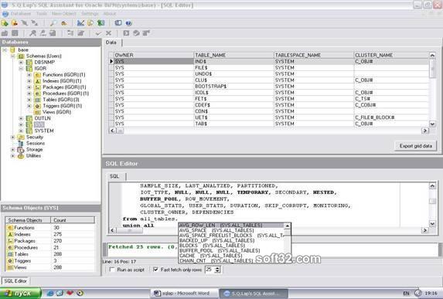Toggle the Run as script checkbox
This screenshot has height=299, width=443.
(x=112, y=270)
